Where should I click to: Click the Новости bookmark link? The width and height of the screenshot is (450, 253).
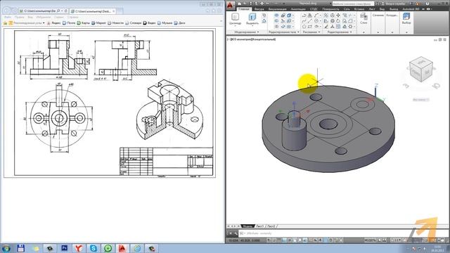(115, 23)
